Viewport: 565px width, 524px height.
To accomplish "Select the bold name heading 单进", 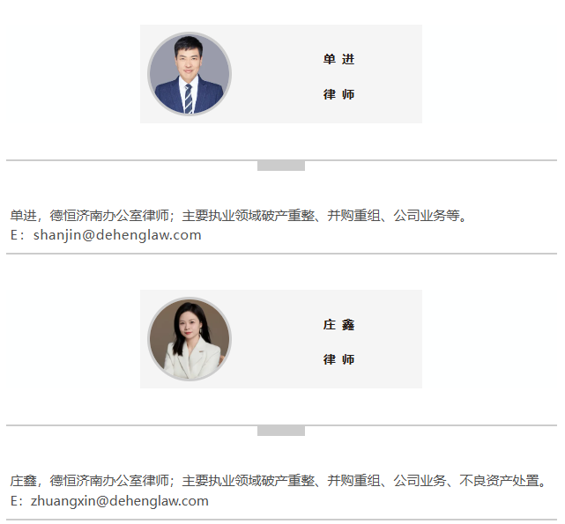I will [338, 59].
